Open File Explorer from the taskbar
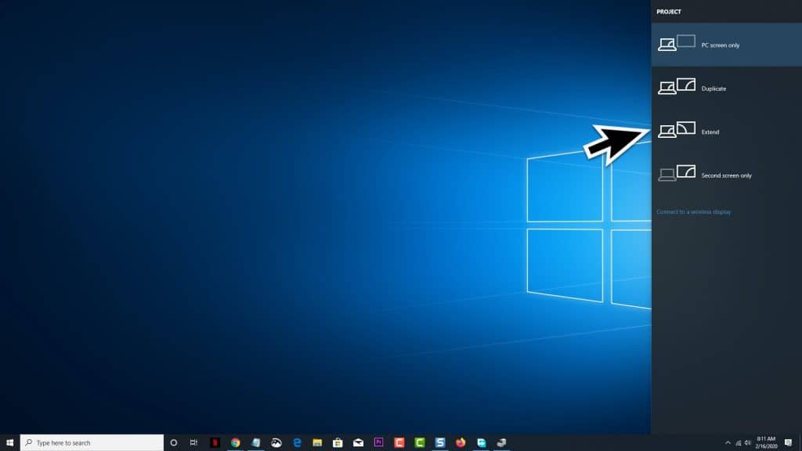The width and height of the screenshot is (802, 451). tap(316, 441)
